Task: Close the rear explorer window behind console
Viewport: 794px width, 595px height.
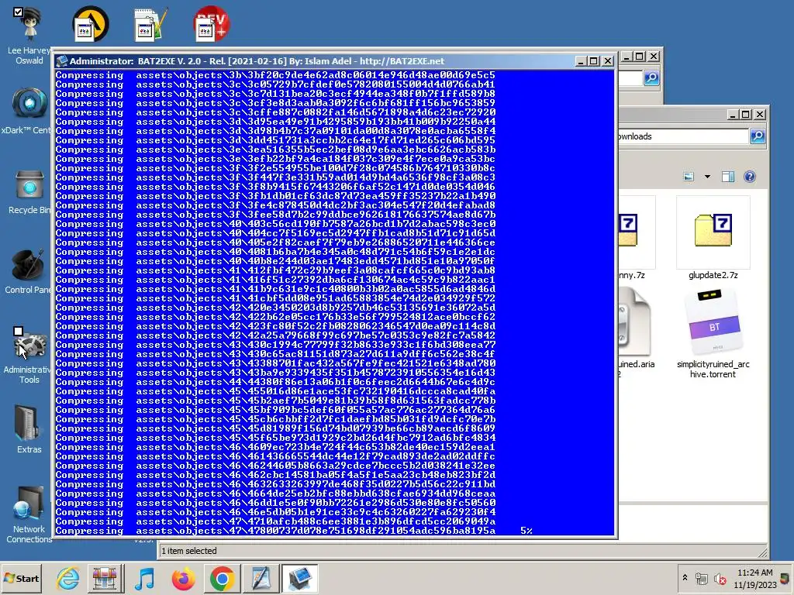Action: [654, 57]
